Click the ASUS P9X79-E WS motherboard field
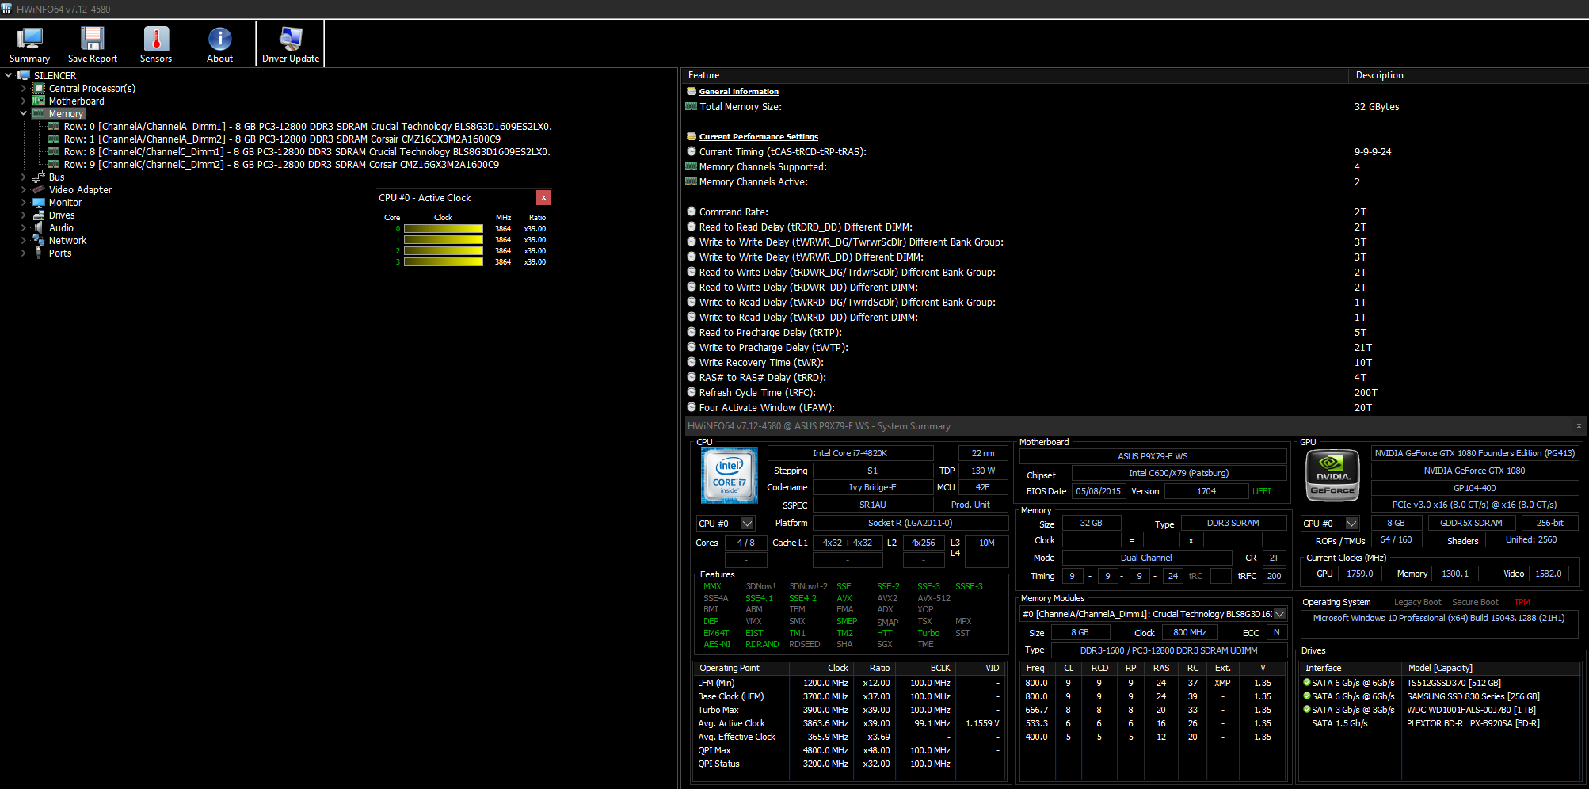Screen dimensions: 1589x789 point(1153,456)
